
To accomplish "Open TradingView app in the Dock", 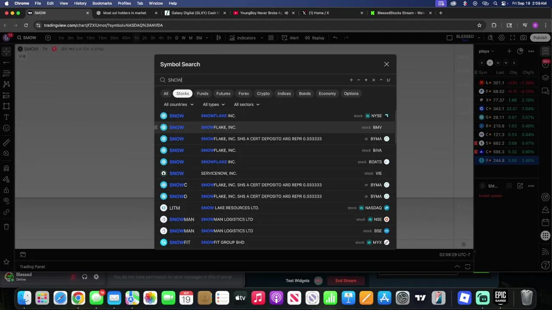I will (420, 298).
